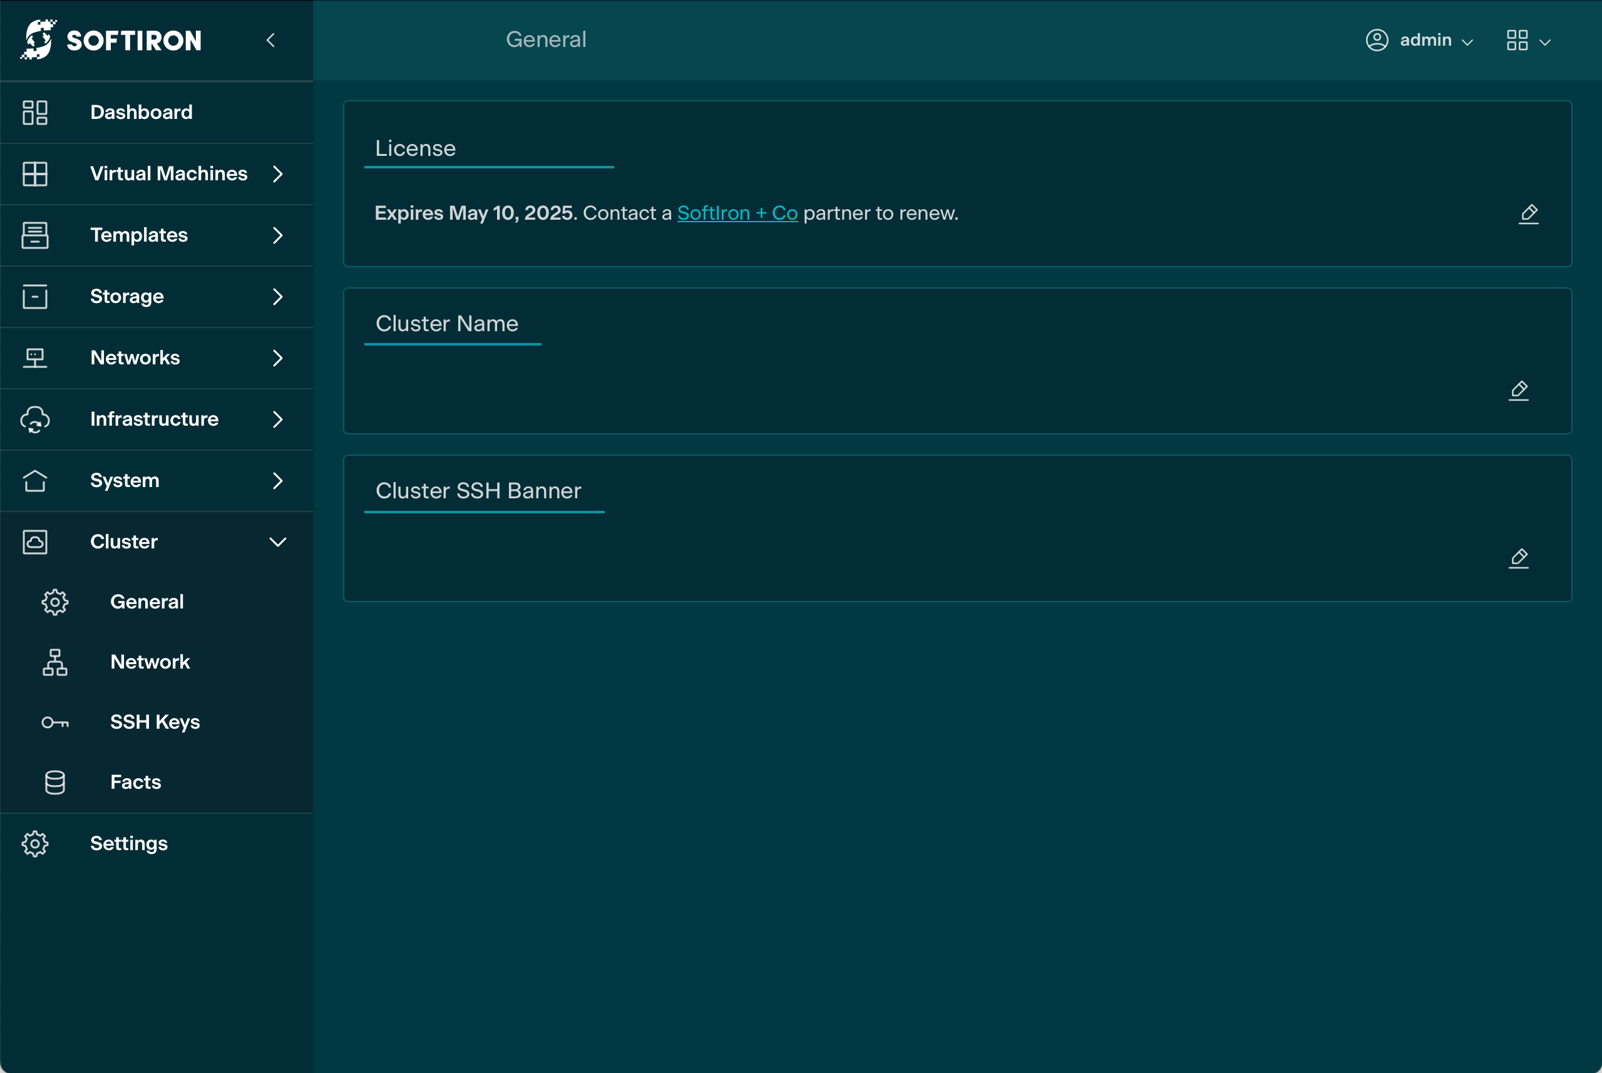Open the Settings menu item
This screenshot has width=1602, height=1073.
[129, 843]
